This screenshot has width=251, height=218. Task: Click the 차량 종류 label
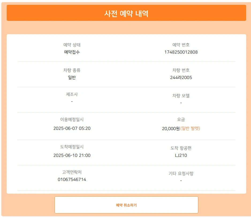[71, 70]
